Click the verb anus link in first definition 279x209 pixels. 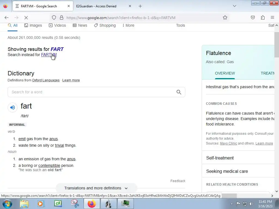coord(53,139)
